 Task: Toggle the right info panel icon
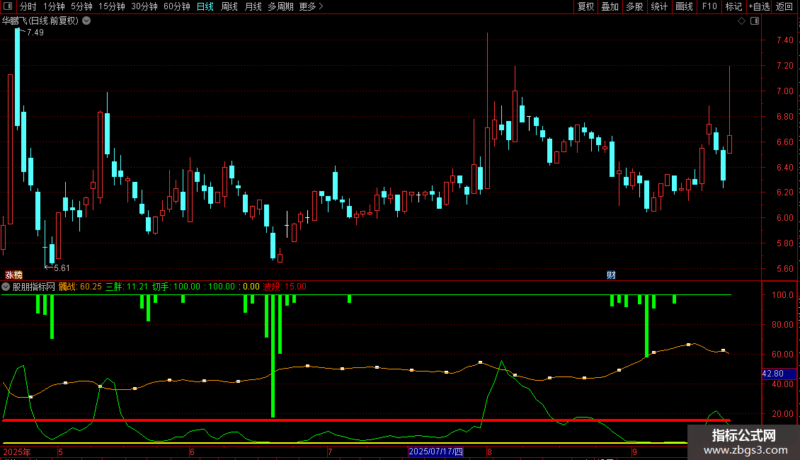pos(755,21)
